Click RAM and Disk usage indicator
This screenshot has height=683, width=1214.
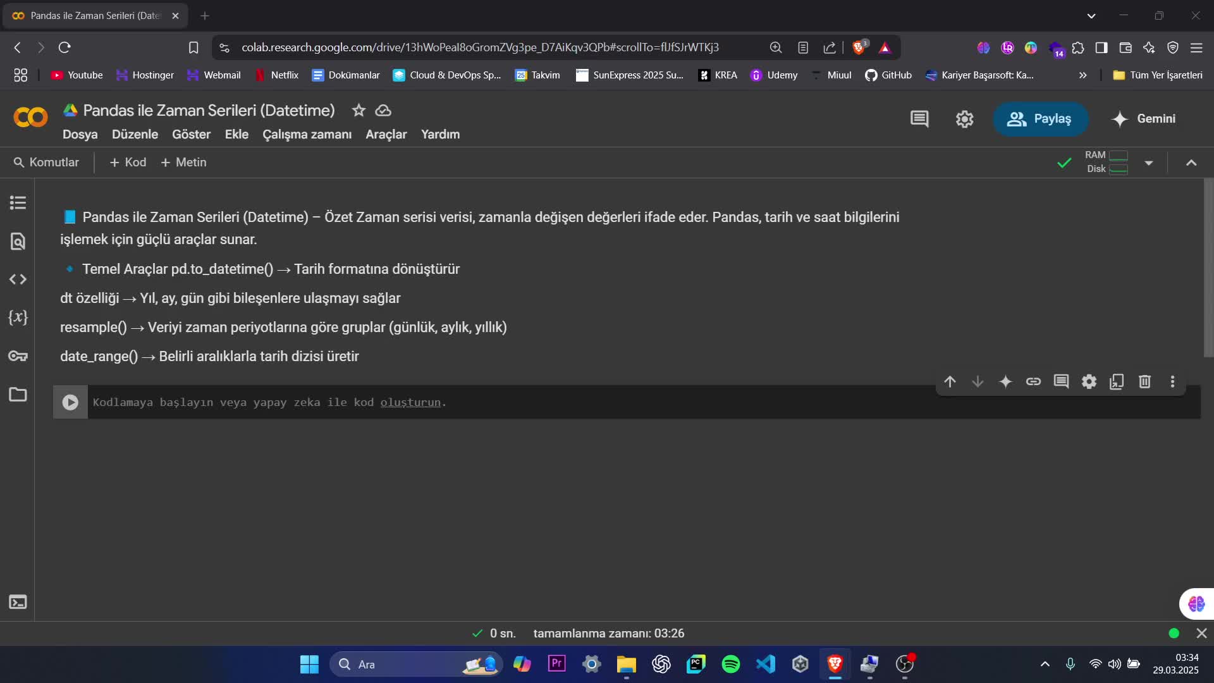(x=1107, y=162)
